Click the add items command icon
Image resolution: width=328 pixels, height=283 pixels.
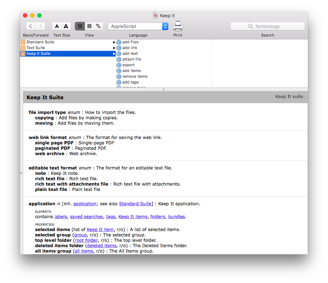(119, 71)
